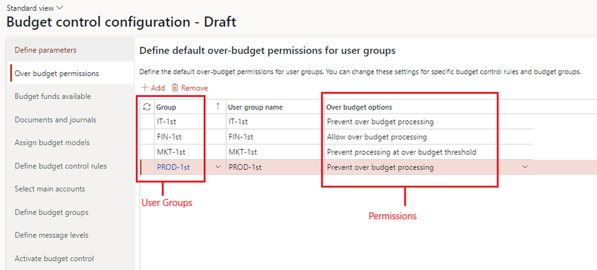This screenshot has height=270, width=597.
Task: Click the ascending sort arrow beside Group
Action: 218,106
